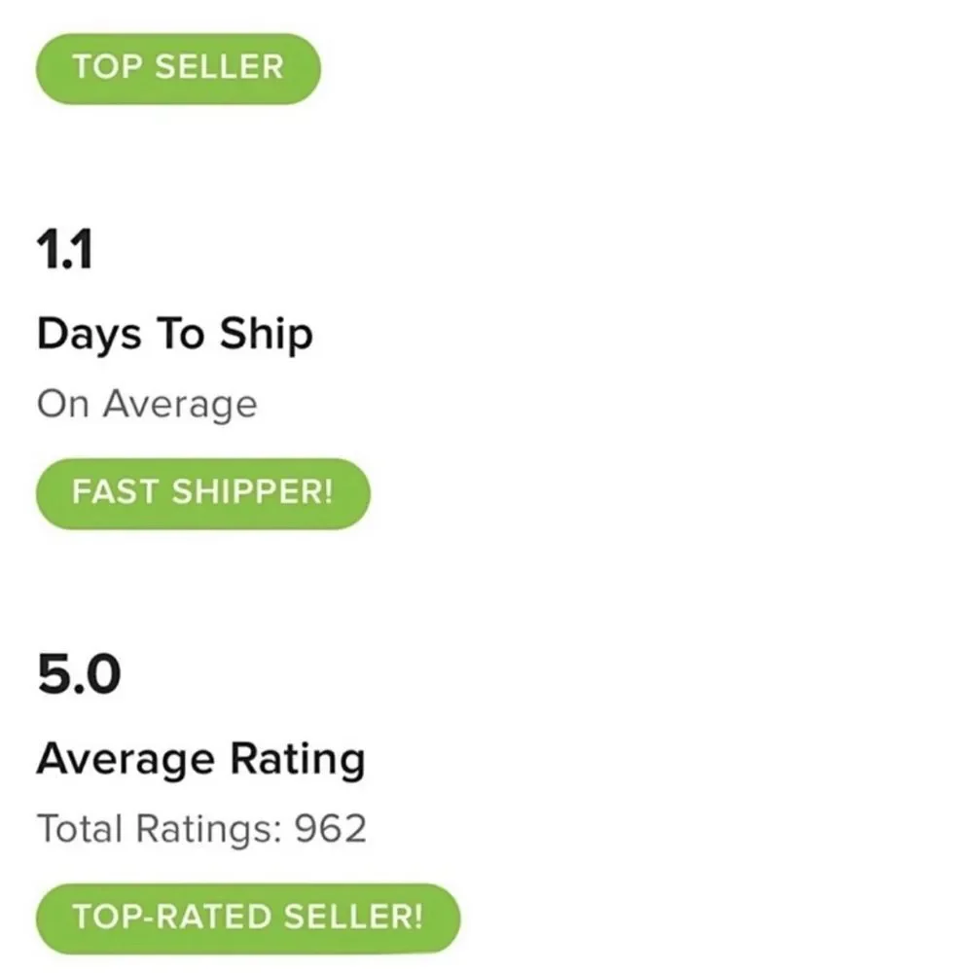Click the word Average in On Average
973x973 pixels.
point(180,405)
